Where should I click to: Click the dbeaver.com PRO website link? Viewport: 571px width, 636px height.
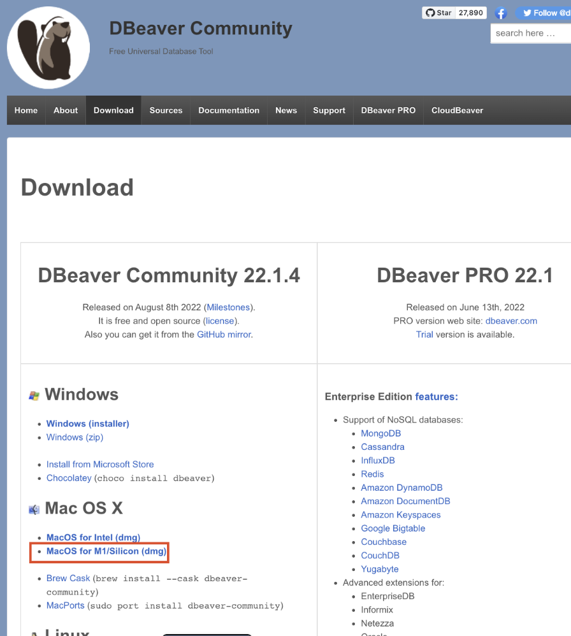511,321
